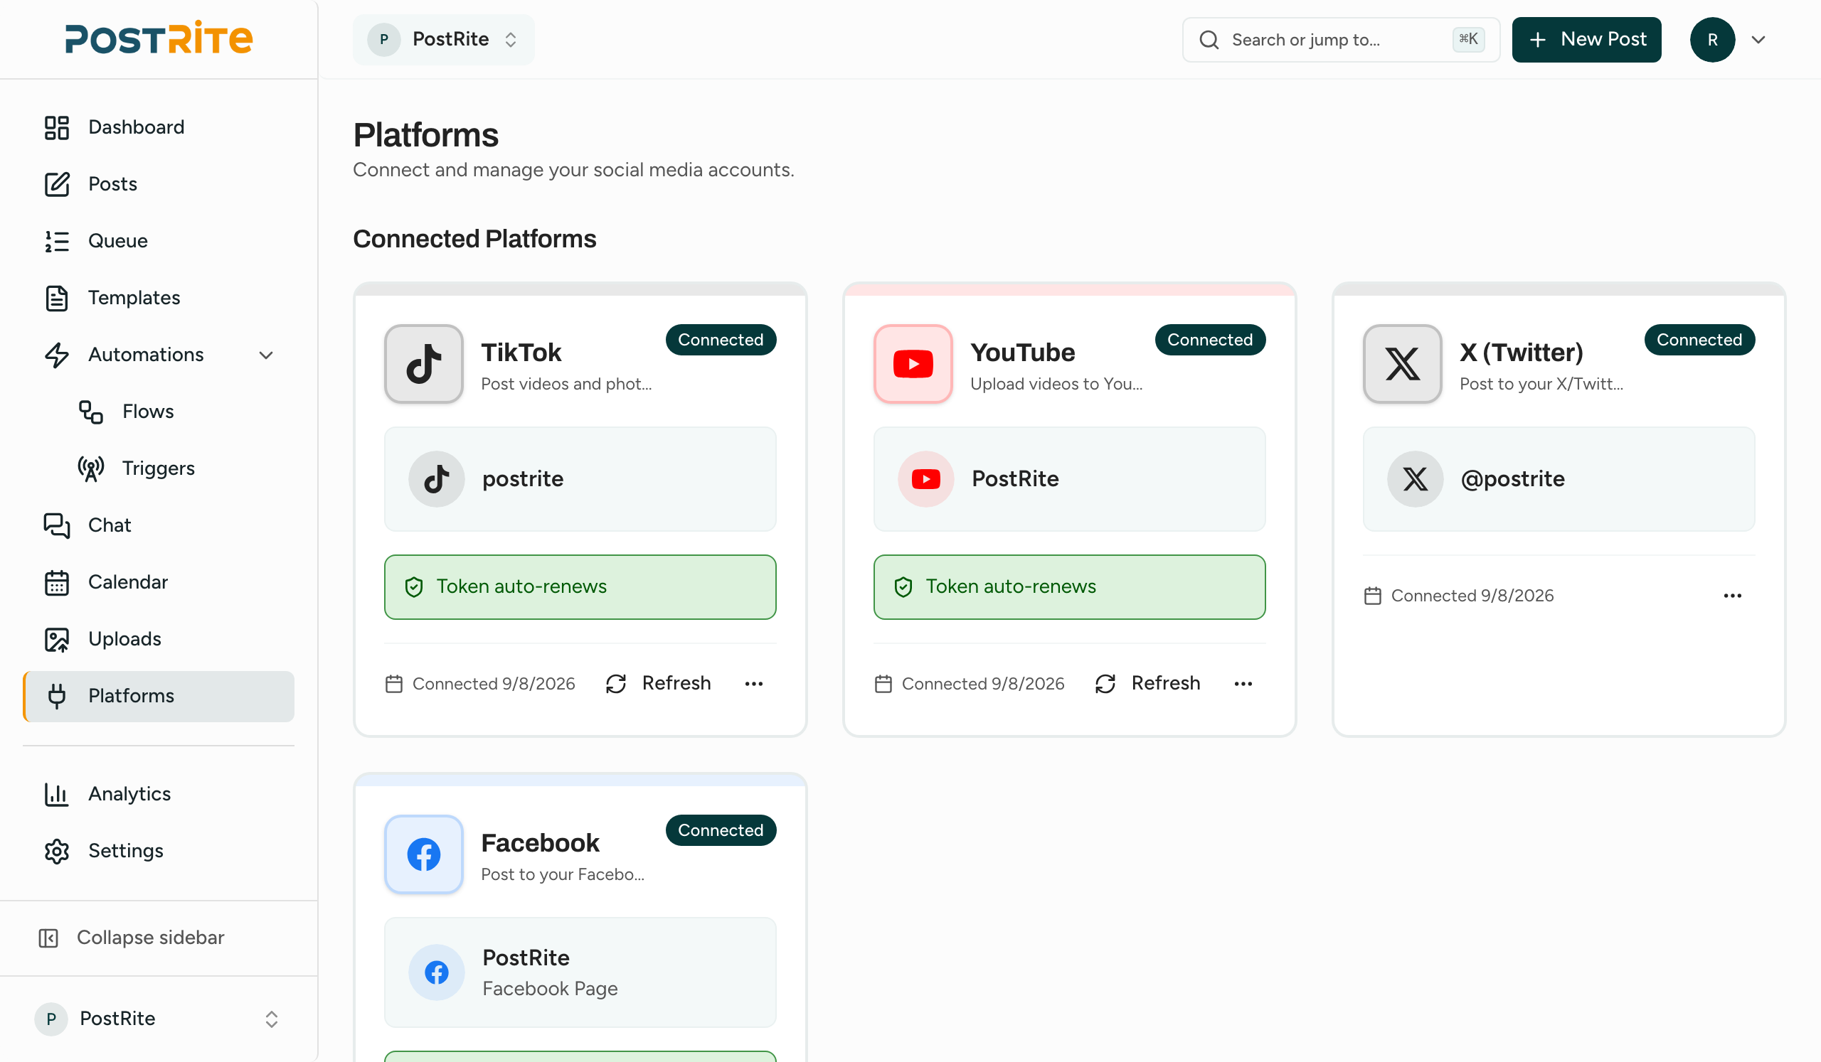The image size is (1821, 1062).
Task: Open the YouTube card more options menu
Action: pos(1243,683)
